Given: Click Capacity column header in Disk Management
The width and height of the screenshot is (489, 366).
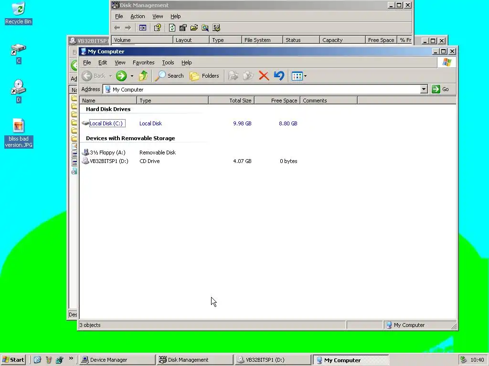Looking at the screenshot, I should click(342, 40).
